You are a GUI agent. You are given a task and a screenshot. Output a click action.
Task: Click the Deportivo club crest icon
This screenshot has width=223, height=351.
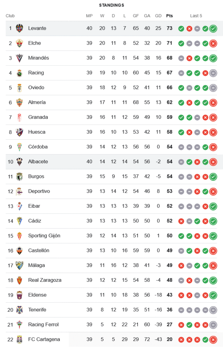pyautogui.click(x=19, y=191)
